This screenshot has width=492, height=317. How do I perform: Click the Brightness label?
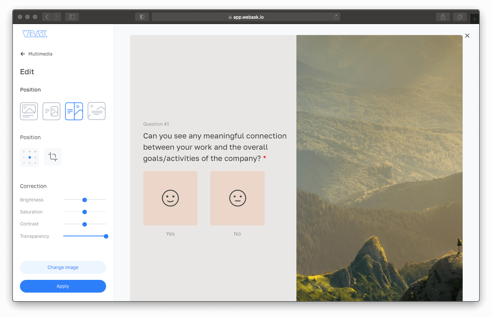[x=32, y=200]
